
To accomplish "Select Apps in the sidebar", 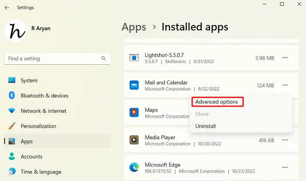I will [x=57, y=141].
